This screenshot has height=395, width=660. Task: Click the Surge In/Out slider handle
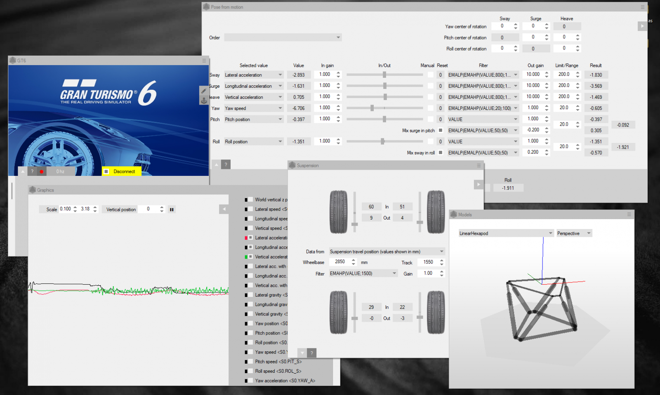tap(384, 86)
